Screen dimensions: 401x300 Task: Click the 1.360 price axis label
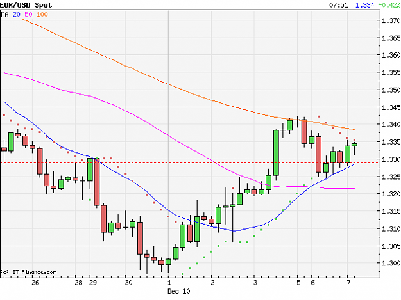click(x=391, y=55)
